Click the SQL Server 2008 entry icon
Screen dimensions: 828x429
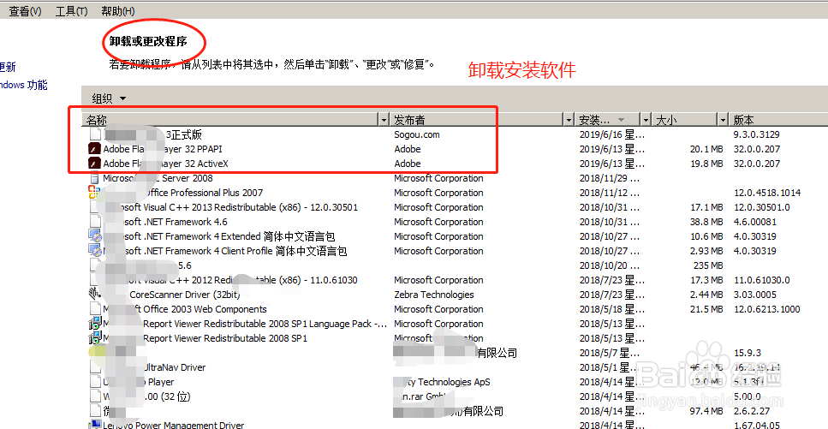click(x=94, y=178)
